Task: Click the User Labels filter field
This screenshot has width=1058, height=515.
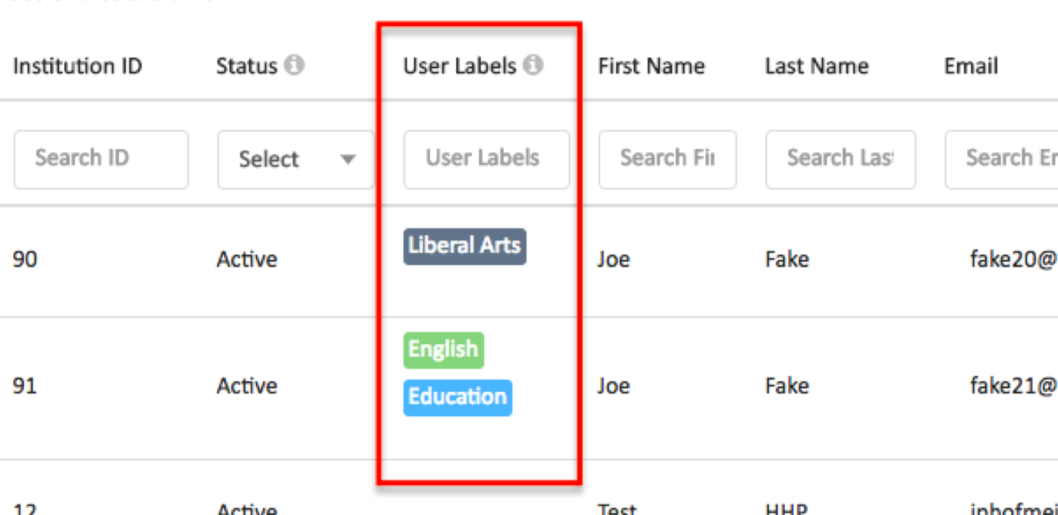Action: point(487,159)
